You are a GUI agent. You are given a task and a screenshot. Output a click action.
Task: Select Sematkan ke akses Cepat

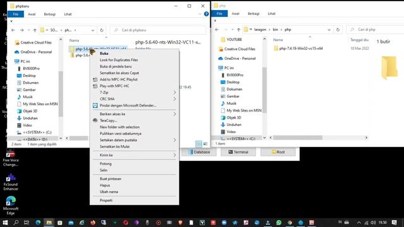click(119, 73)
